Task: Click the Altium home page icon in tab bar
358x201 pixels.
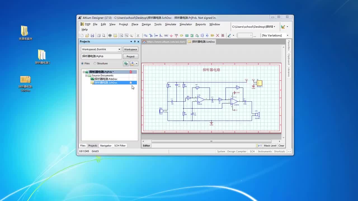Action: pos(144,42)
